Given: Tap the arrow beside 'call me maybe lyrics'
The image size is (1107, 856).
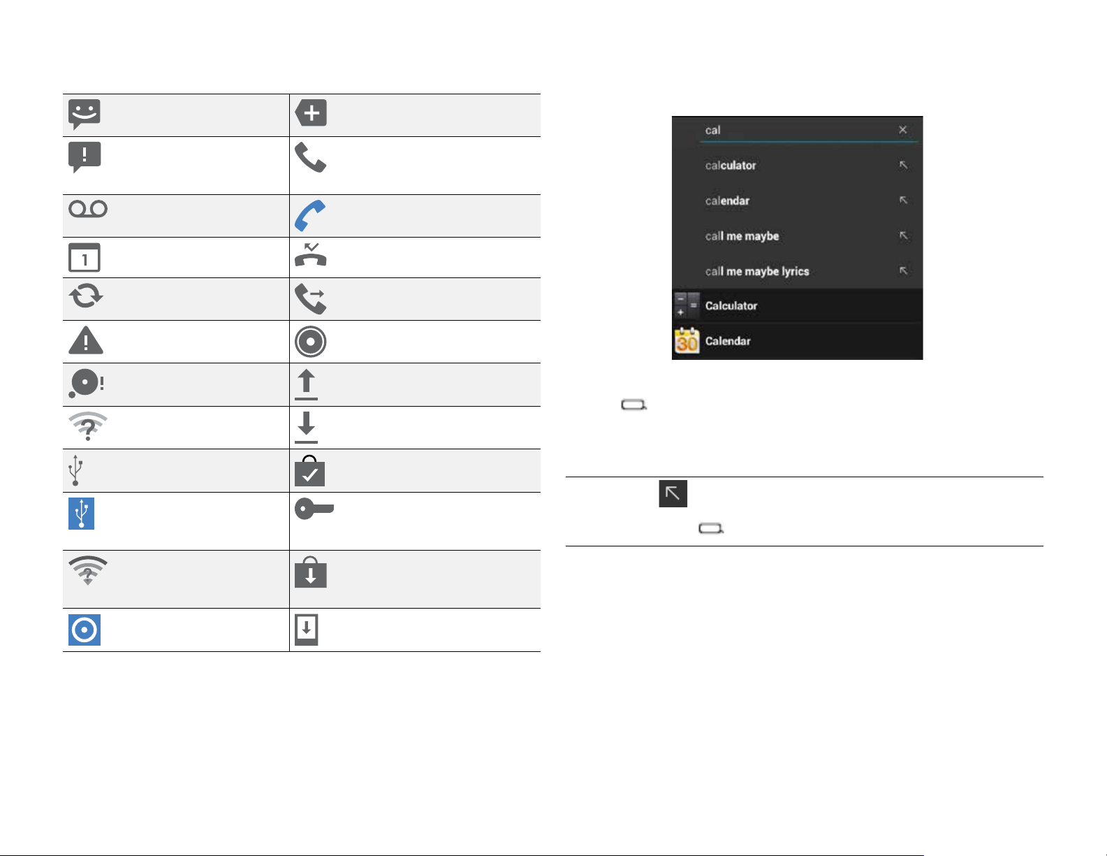Looking at the screenshot, I should coord(903,270).
